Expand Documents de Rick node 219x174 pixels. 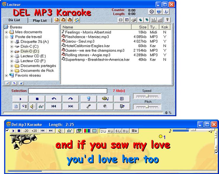(12, 71)
